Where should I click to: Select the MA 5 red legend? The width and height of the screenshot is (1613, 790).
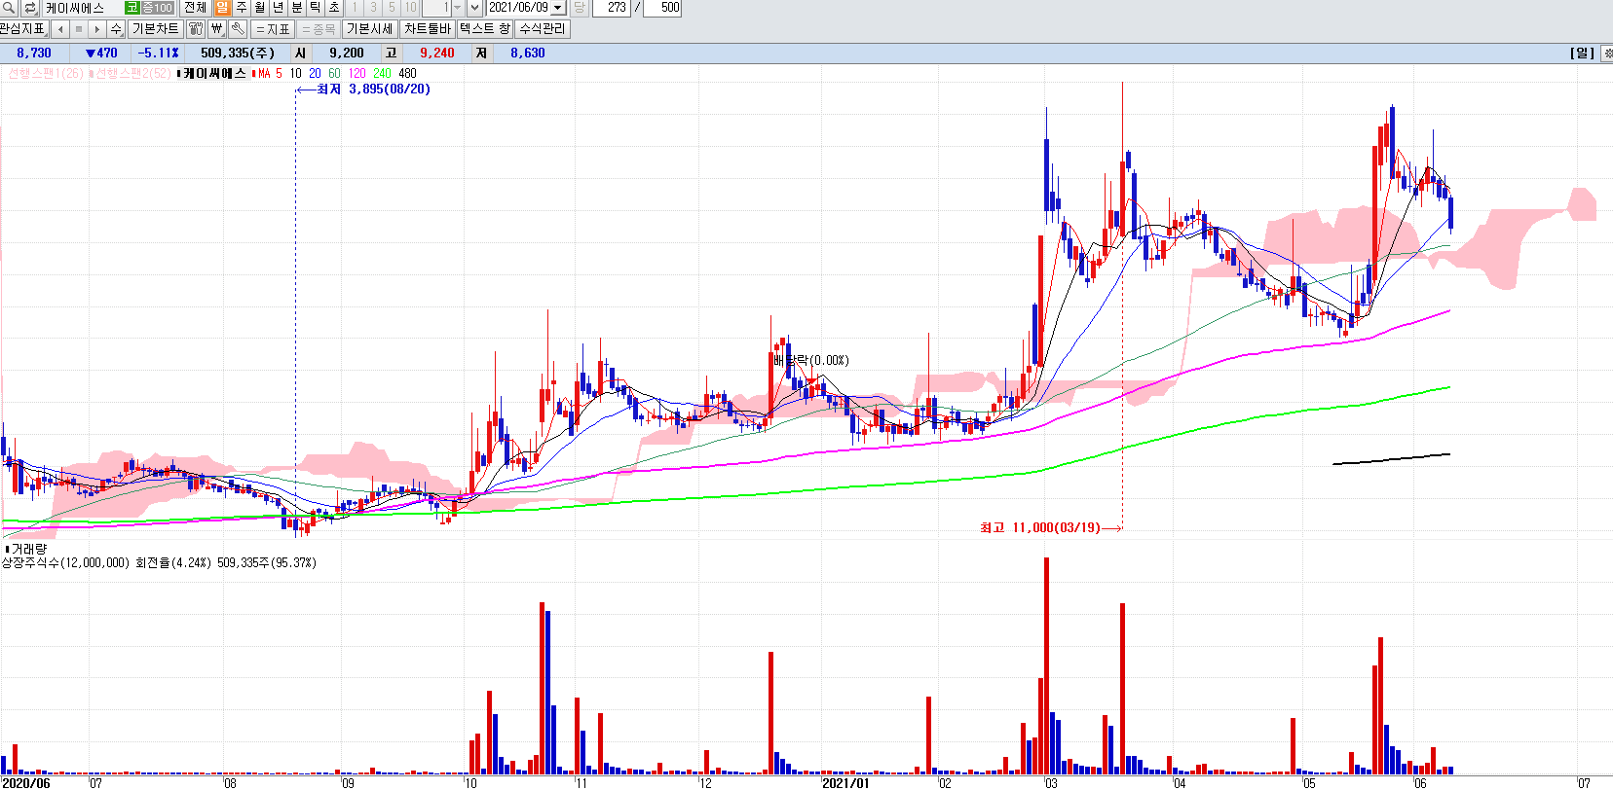coord(267,73)
